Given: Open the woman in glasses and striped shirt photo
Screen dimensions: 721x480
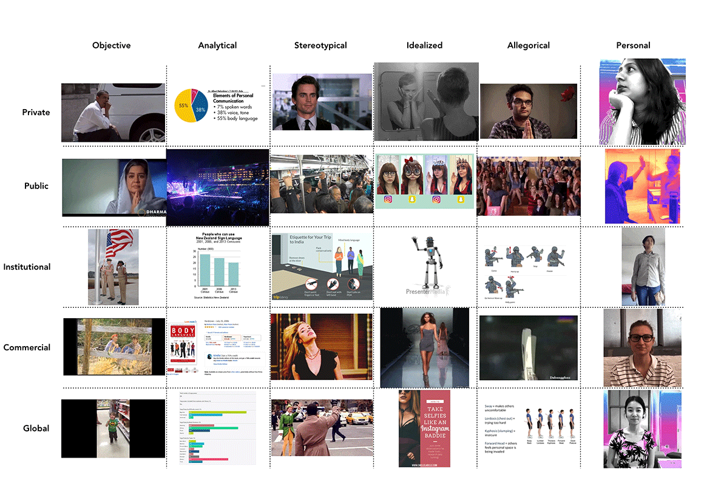Looking at the screenshot, I should pos(642,348).
